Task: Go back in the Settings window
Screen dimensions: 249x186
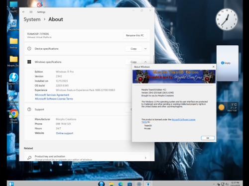Action: pyautogui.click(x=23, y=12)
